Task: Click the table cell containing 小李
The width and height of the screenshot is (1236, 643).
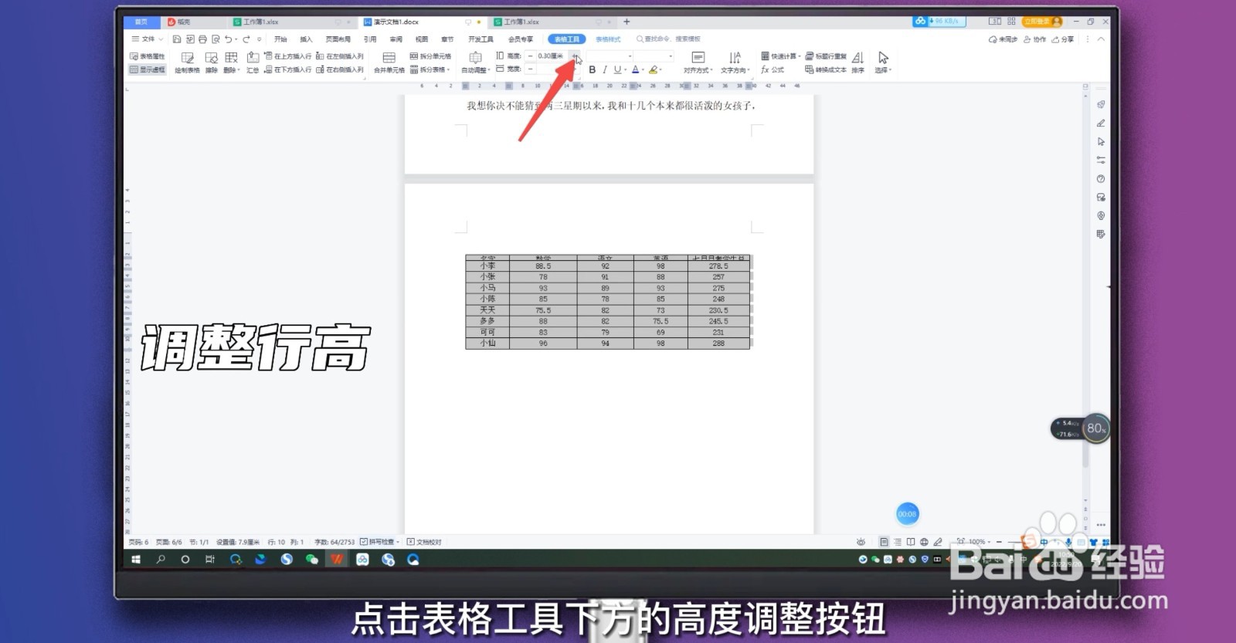Action: coord(487,266)
